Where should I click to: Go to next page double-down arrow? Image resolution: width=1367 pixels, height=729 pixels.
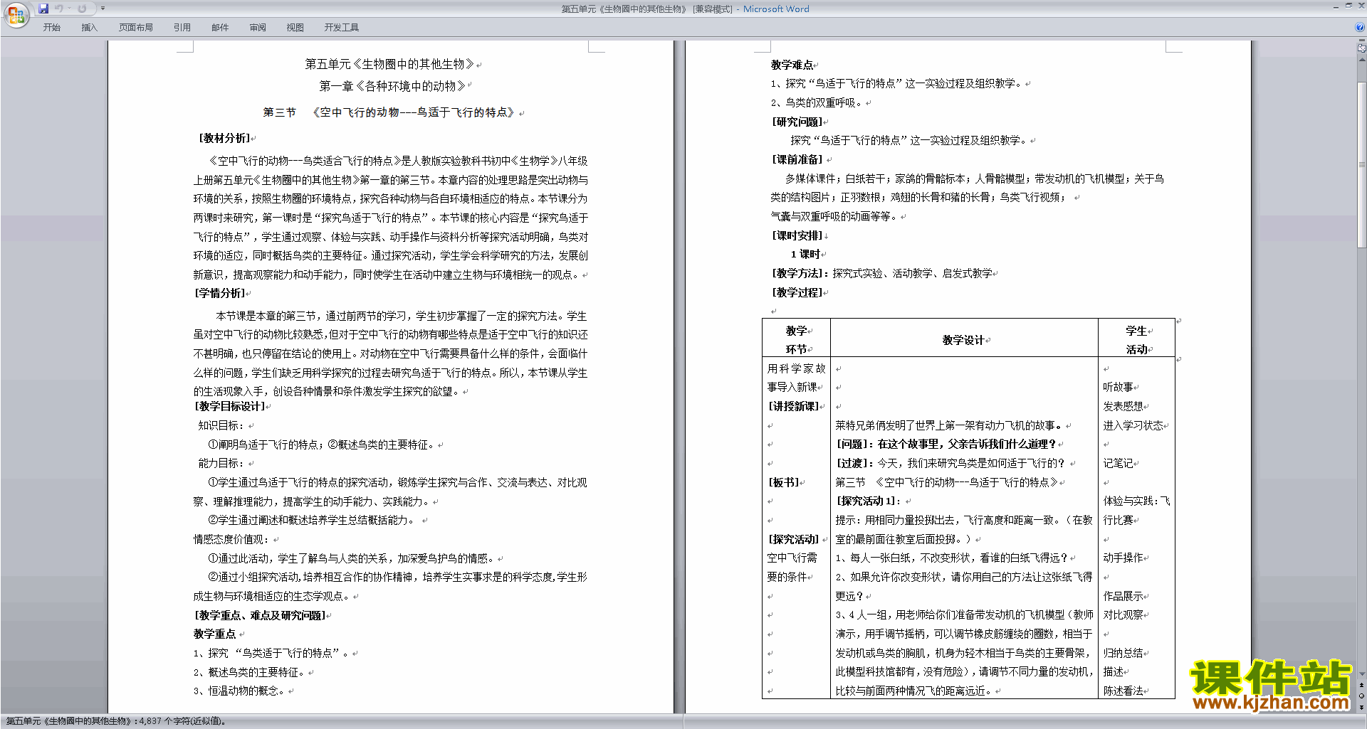(1361, 708)
